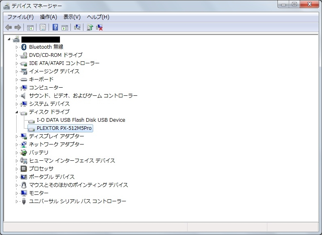
Task: Click the network adapter icon
Action: (x=24, y=144)
